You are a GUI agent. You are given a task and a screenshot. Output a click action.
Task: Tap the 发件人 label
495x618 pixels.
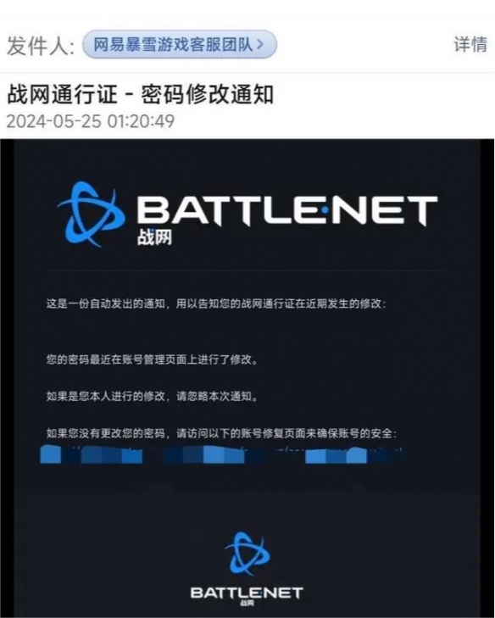coord(40,45)
